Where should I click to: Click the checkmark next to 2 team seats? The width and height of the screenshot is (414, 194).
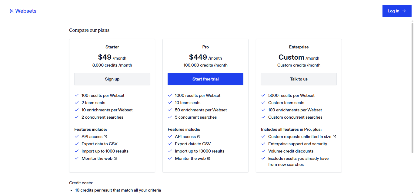click(76, 103)
